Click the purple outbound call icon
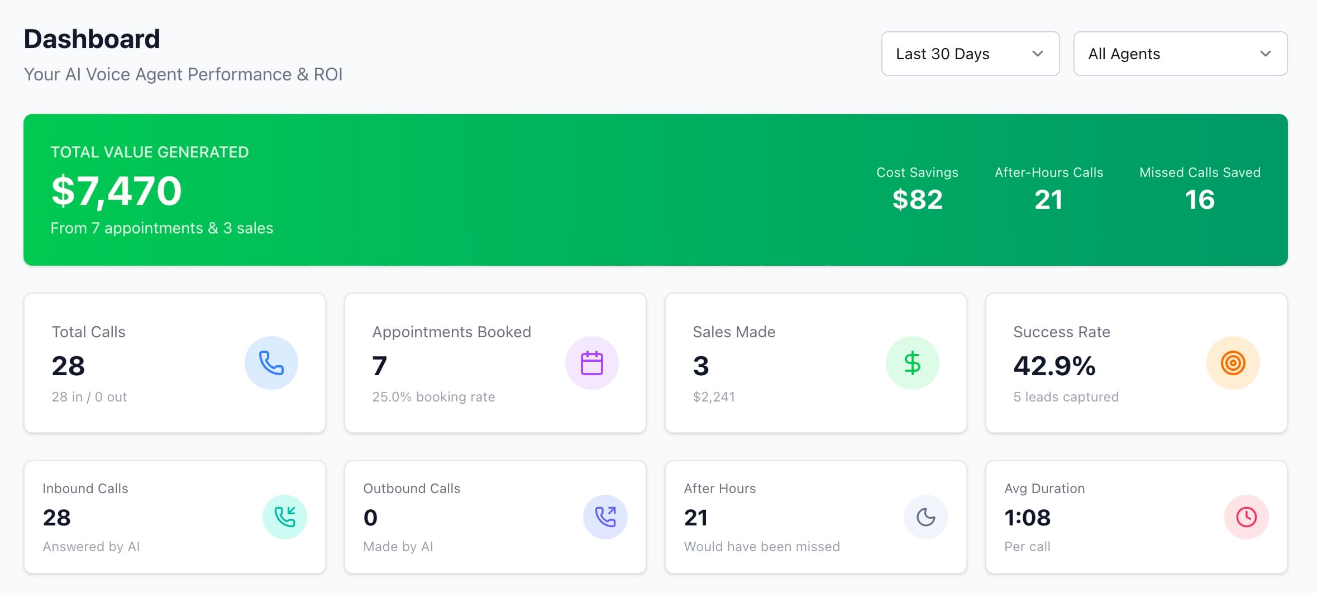The width and height of the screenshot is (1317, 593). click(605, 517)
